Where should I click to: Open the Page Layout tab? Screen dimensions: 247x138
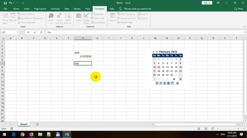click(x=40, y=9)
